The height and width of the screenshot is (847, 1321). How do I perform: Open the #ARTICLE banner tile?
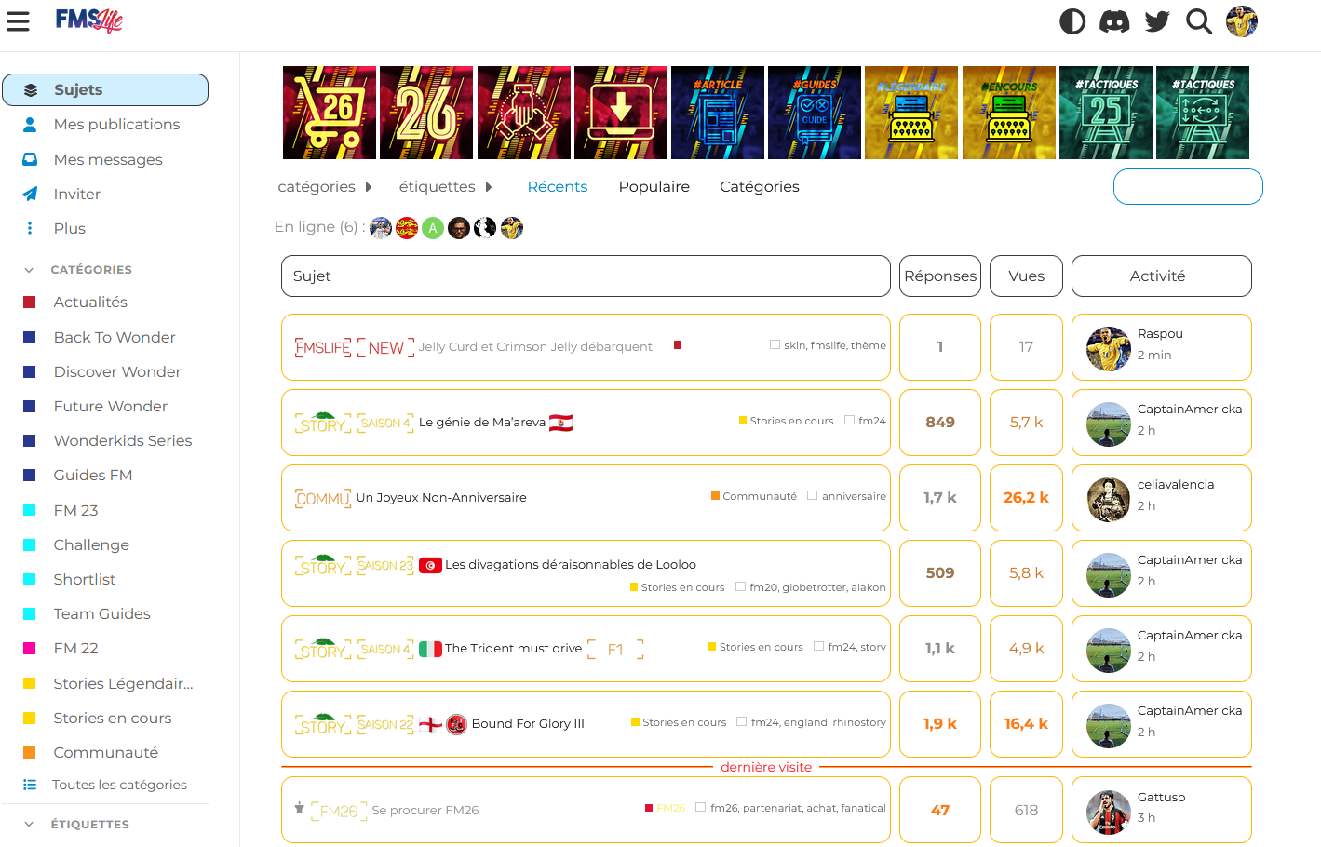click(x=718, y=113)
